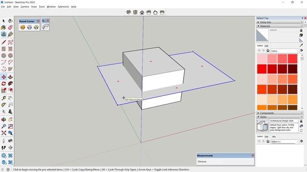Click Create Material button
This screenshot has width=307, height=172.
point(301,35)
